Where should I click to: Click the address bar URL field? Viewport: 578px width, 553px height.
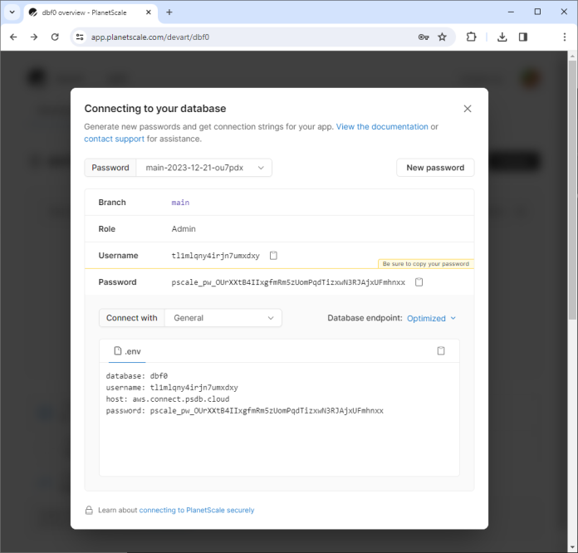249,37
